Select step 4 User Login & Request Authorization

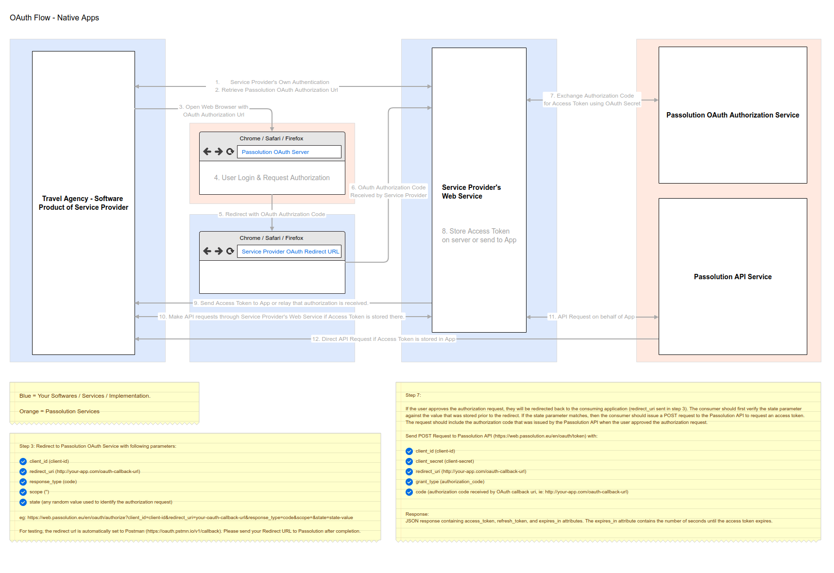pyautogui.click(x=272, y=178)
